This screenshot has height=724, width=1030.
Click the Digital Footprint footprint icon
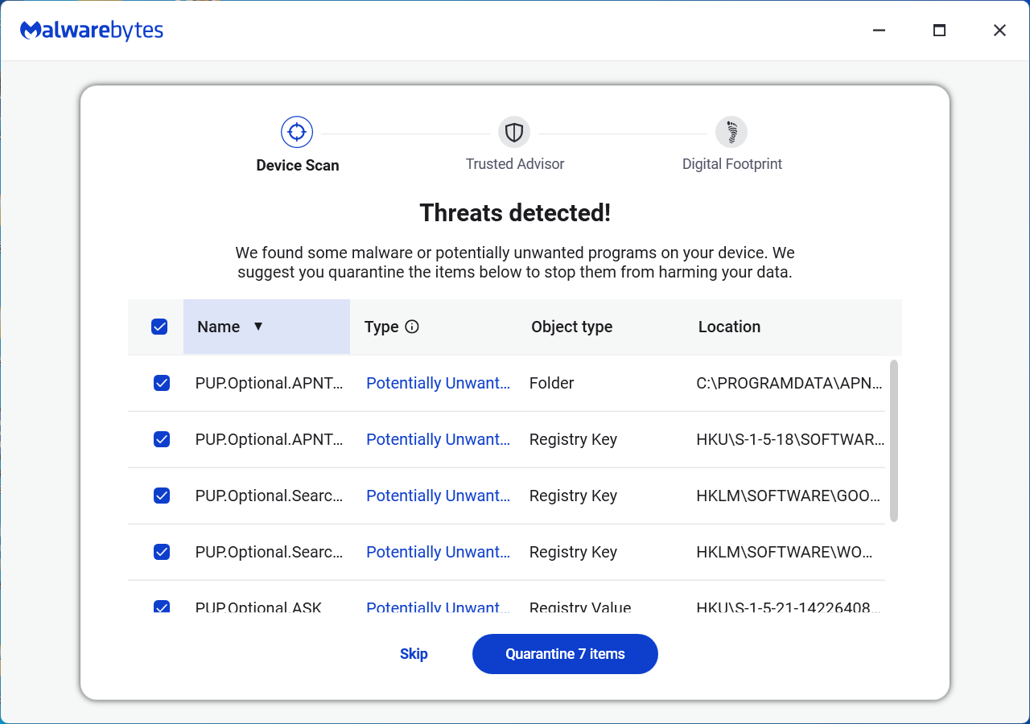731,132
